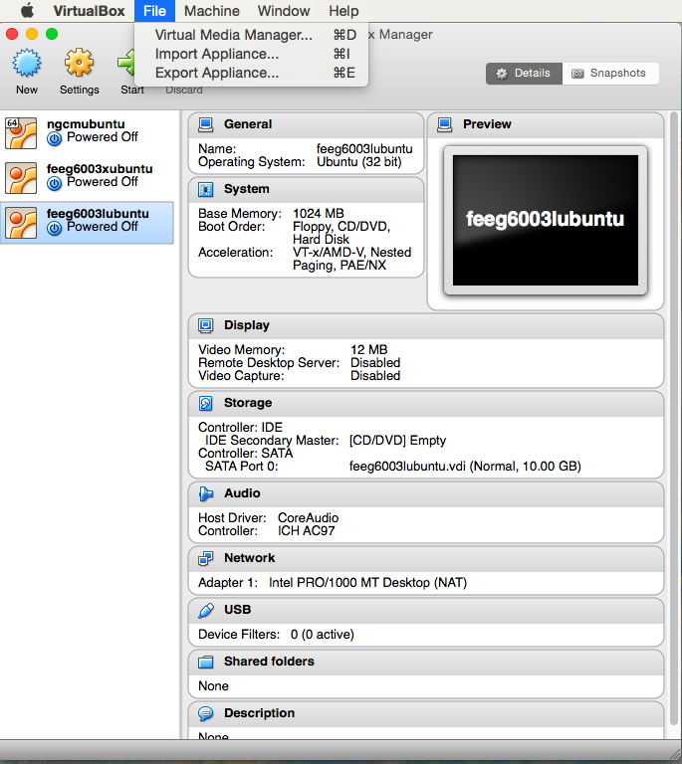The height and width of the screenshot is (764, 682).
Task: Click power status icon under ngcmubuntu
Action: pyautogui.click(x=54, y=139)
